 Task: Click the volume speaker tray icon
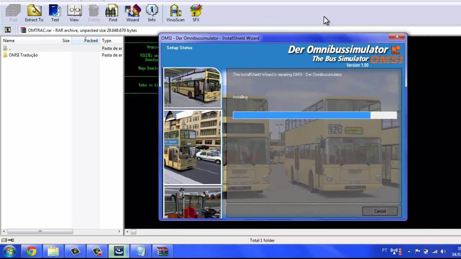click(x=443, y=251)
